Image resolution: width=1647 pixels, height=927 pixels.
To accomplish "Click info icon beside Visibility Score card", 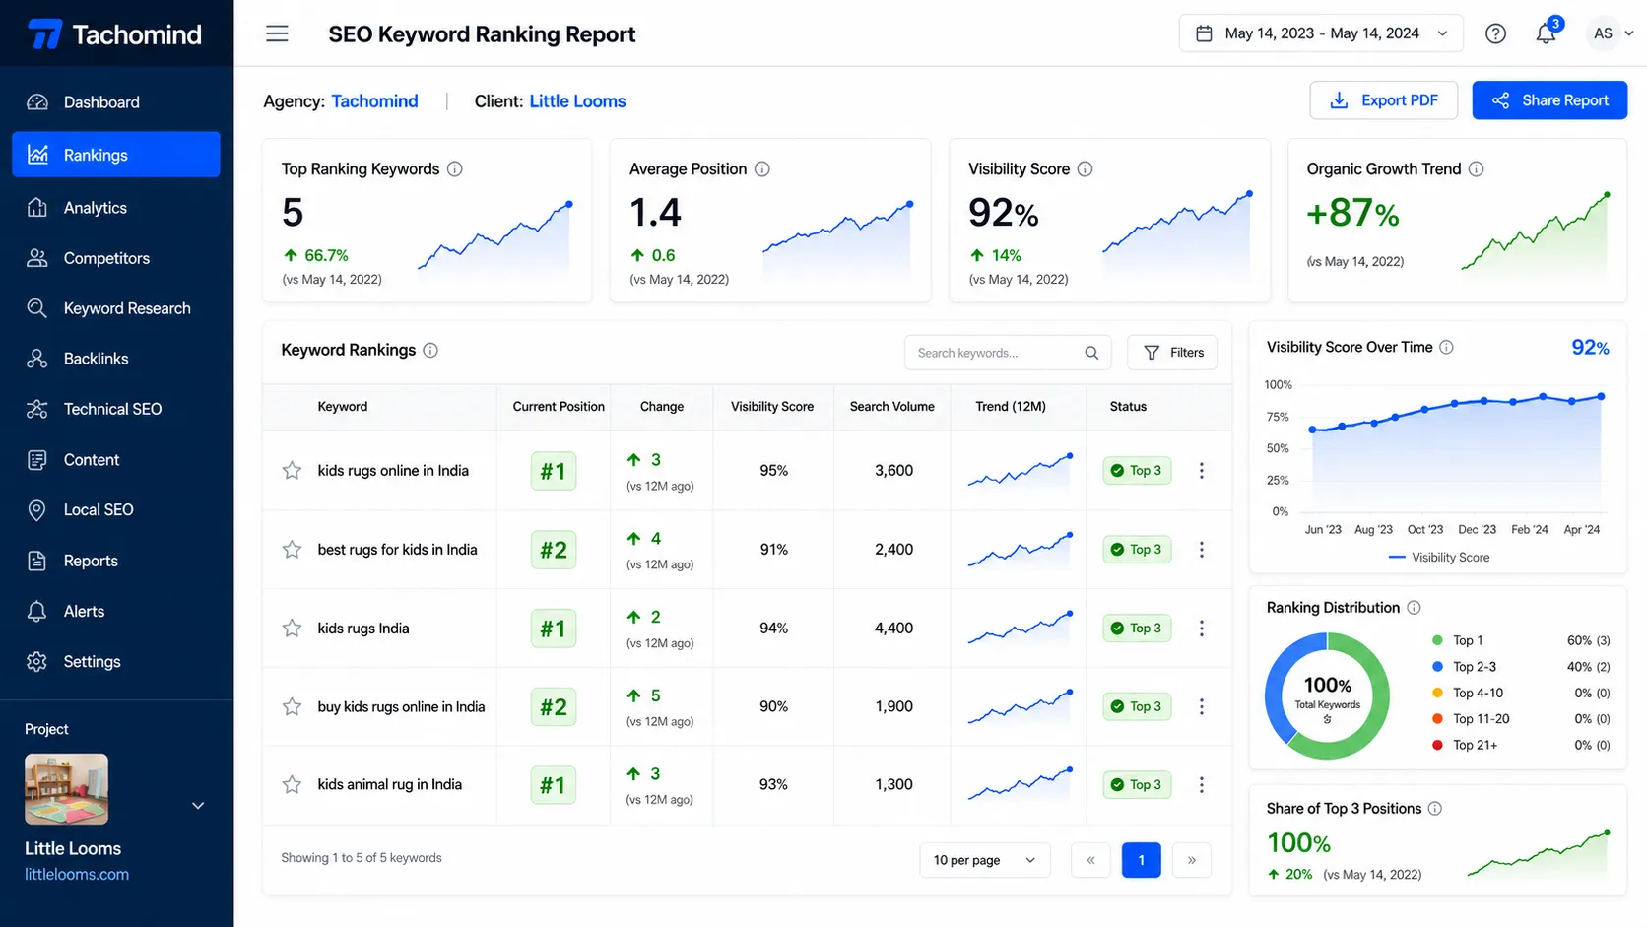I will 1085,168.
